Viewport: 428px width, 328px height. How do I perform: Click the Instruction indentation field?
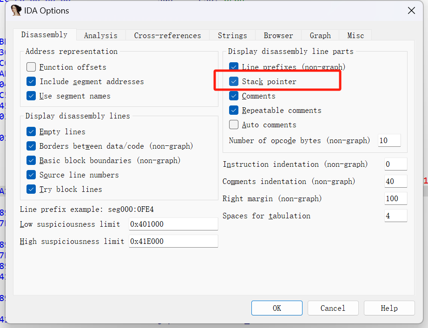pyautogui.click(x=395, y=164)
